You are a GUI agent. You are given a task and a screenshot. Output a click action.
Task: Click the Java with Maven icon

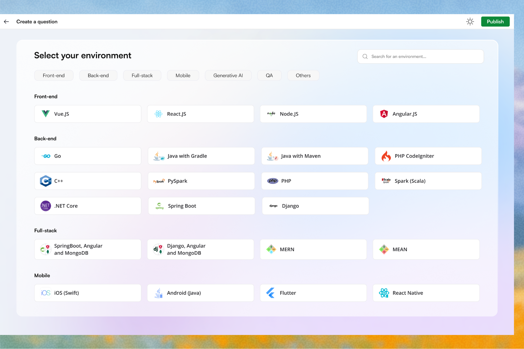point(273,156)
